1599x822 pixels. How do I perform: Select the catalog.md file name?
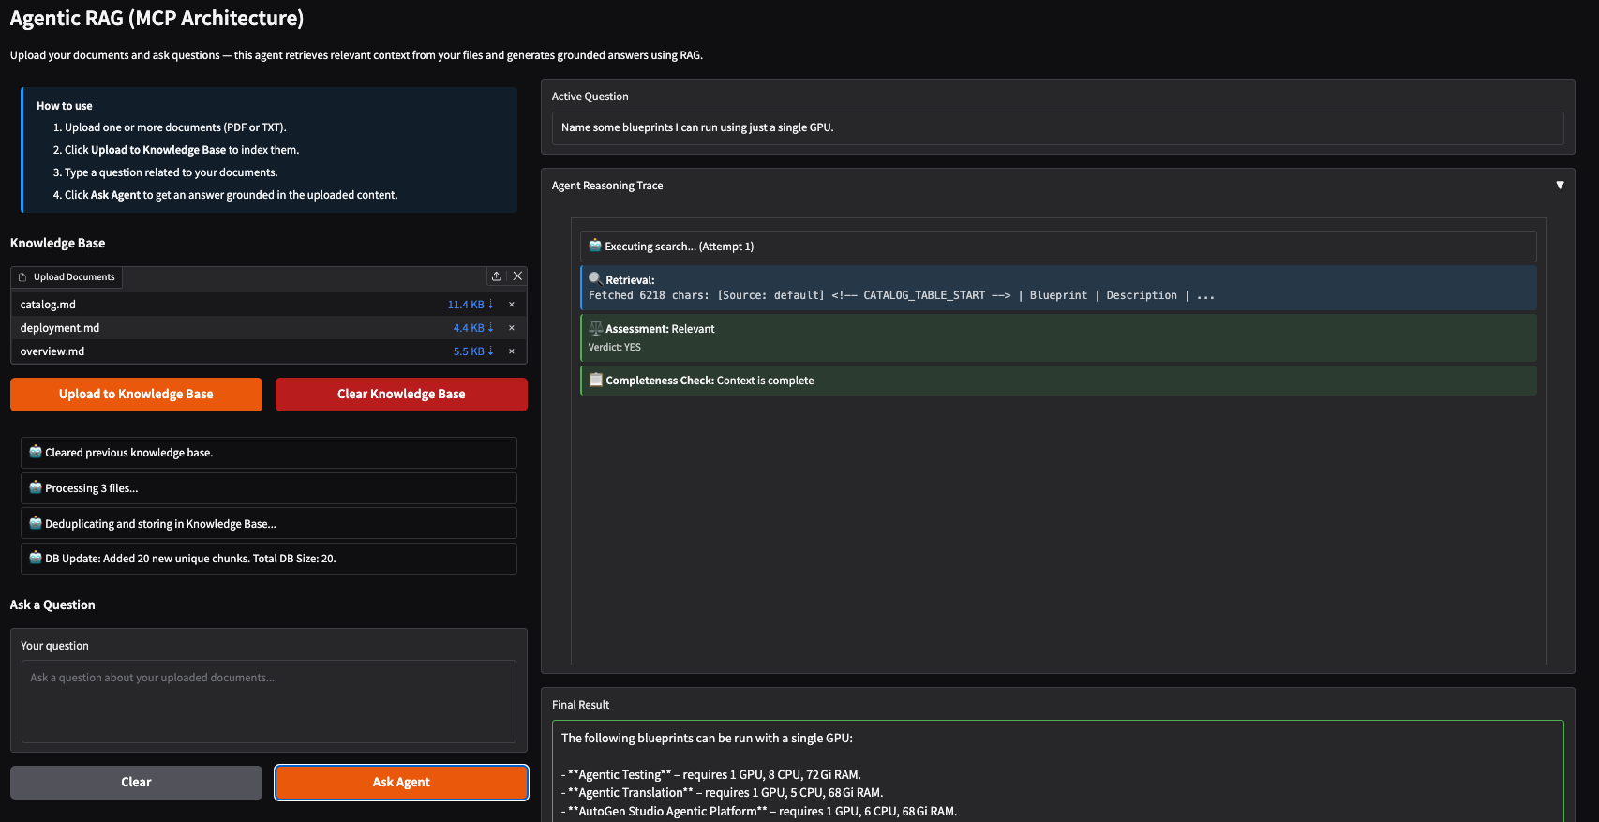48,305
